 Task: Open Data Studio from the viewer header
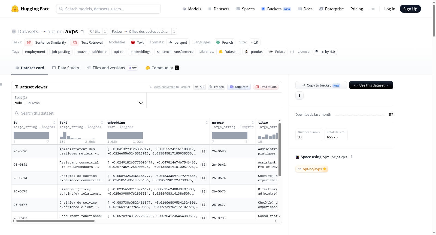pos(266,87)
